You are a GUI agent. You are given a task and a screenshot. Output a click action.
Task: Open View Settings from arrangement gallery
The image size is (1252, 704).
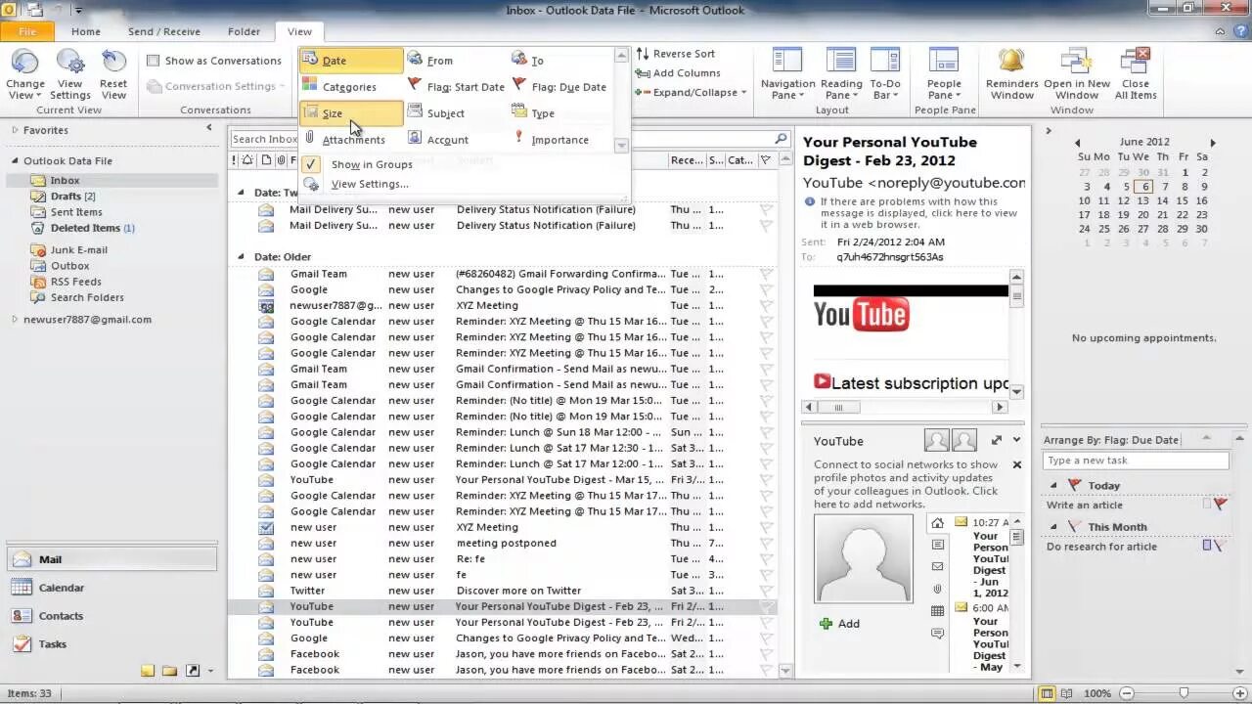(370, 184)
